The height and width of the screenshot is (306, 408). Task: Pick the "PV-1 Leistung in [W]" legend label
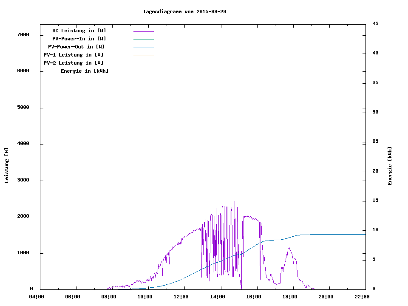(74, 55)
